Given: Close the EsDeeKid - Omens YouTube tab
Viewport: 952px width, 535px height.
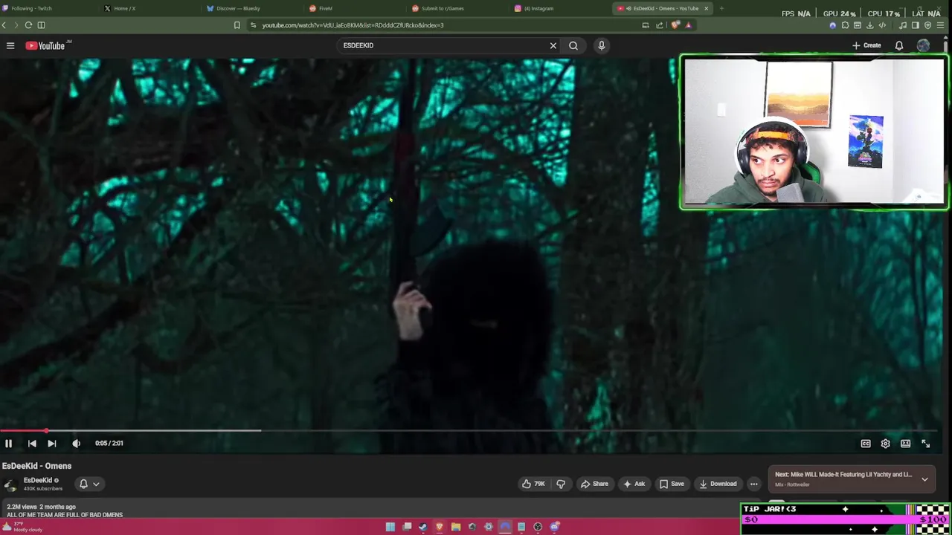Looking at the screenshot, I should click(x=707, y=8).
